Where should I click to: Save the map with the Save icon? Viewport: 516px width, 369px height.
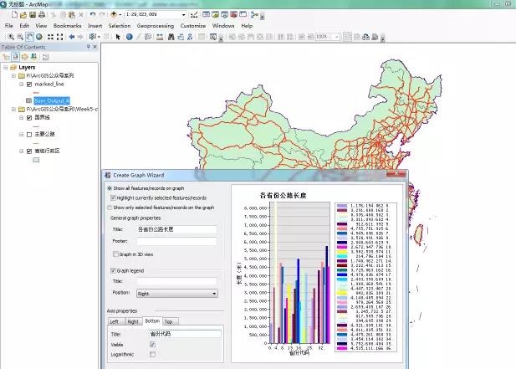tap(33, 14)
